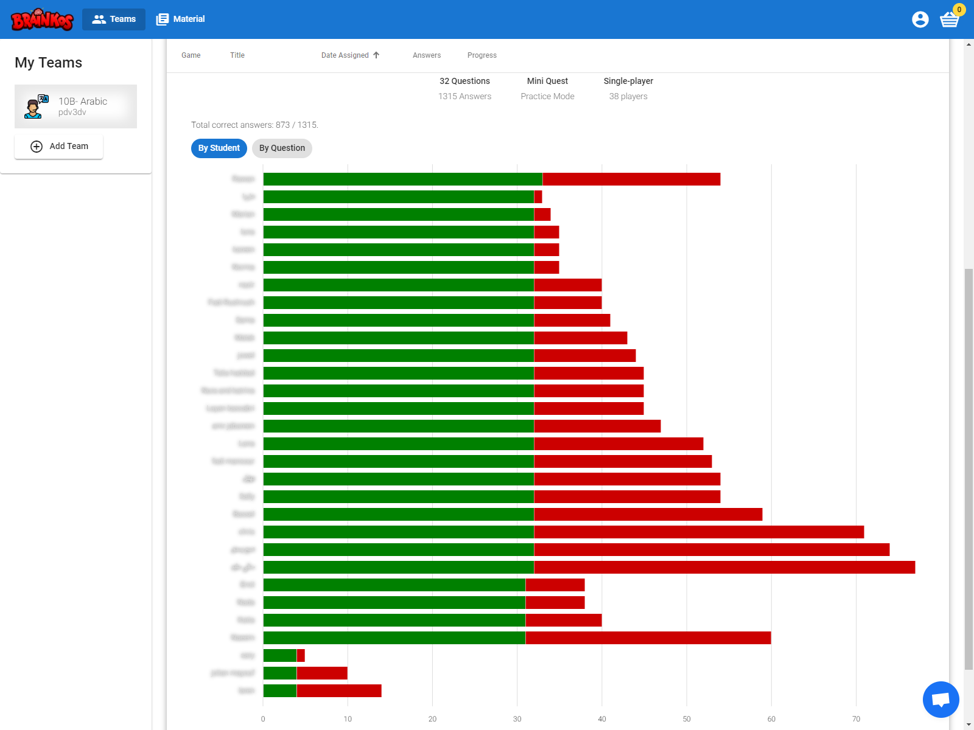The height and width of the screenshot is (730, 974).
Task: Switch to By Question view
Action: coord(282,148)
